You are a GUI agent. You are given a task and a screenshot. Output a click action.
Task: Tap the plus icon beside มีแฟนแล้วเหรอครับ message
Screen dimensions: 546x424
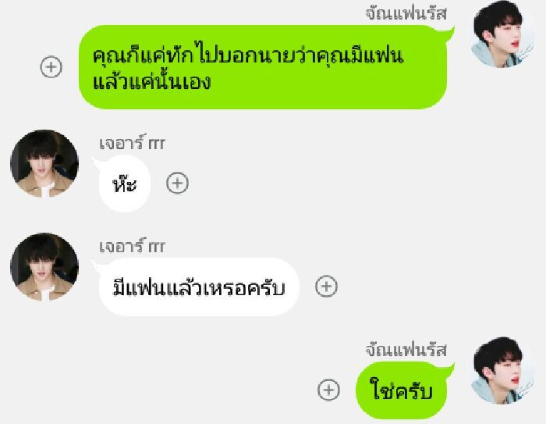326,287
